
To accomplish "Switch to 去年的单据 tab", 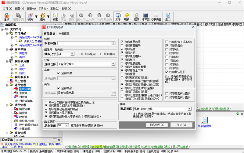I will (x=204, y=109).
